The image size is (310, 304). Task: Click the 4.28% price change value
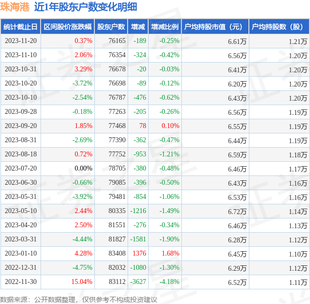tap(84, 253)
